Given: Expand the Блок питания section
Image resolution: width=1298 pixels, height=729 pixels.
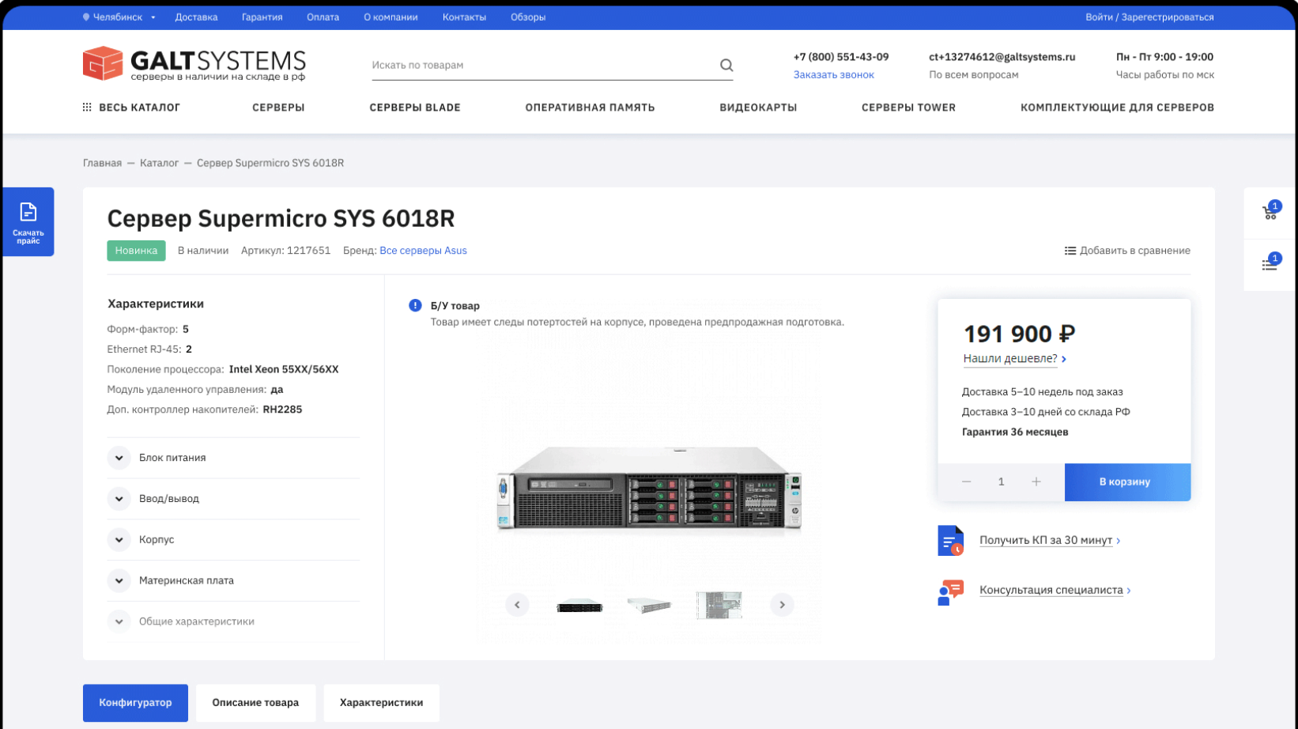Looking at the screenshot, I should [233, 458].
